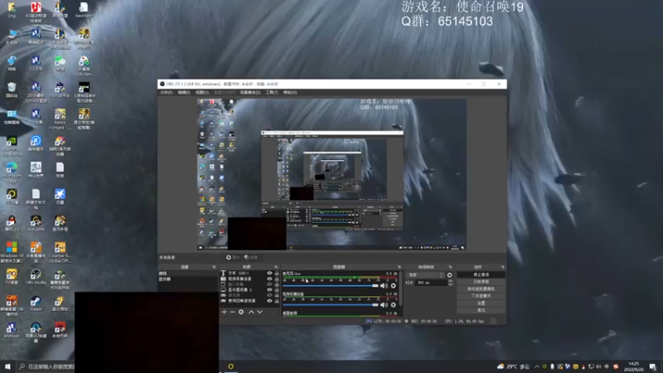663x373 pixels.
Task: Remove selected source with the minus icon
Action: click(x=232, y=312)
